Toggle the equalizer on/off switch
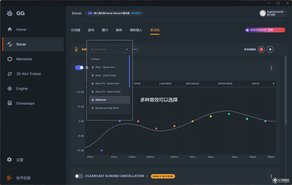 click(x=79, y=68)
